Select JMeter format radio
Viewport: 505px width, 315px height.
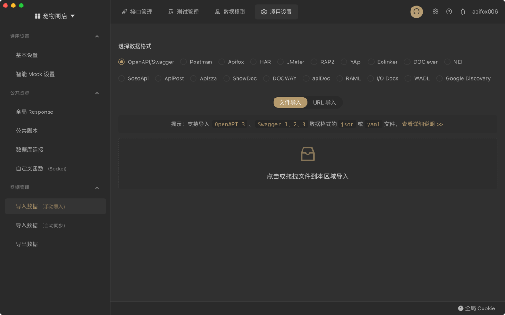281,62
